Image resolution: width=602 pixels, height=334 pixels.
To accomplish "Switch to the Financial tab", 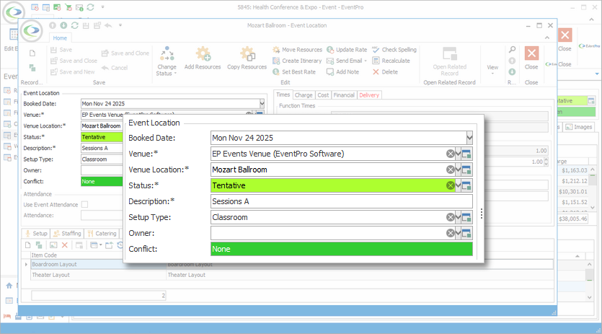I will tap(344, 95).
